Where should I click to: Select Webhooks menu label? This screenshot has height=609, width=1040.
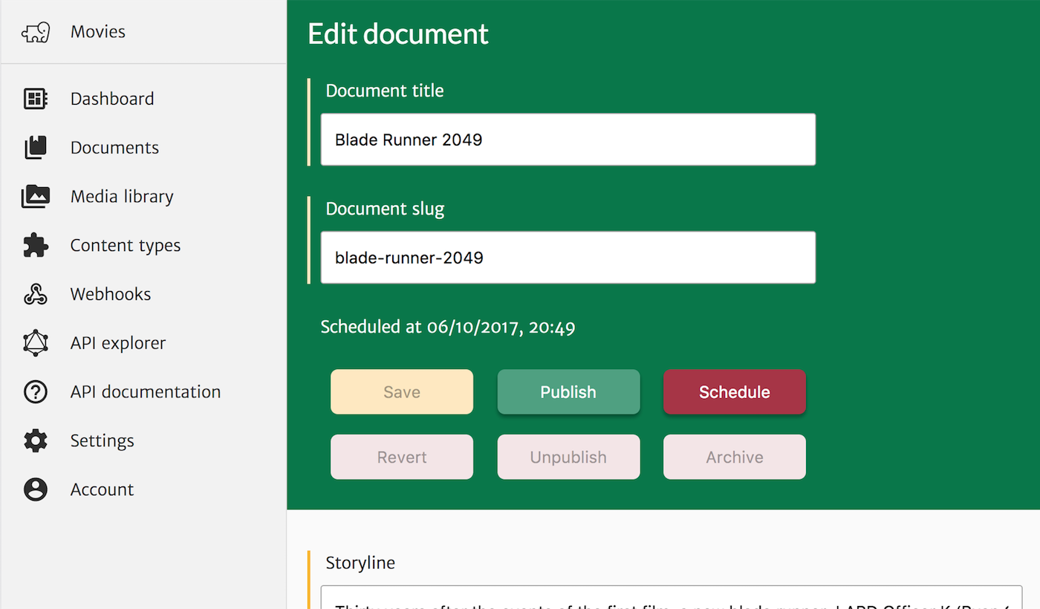pyautogui.click(x=111, y=295)
